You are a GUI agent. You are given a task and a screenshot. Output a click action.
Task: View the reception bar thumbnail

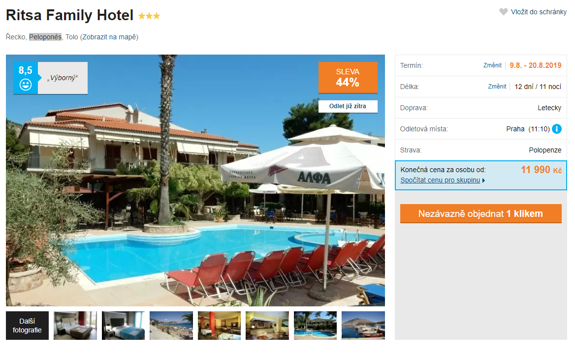pos(267,325)
